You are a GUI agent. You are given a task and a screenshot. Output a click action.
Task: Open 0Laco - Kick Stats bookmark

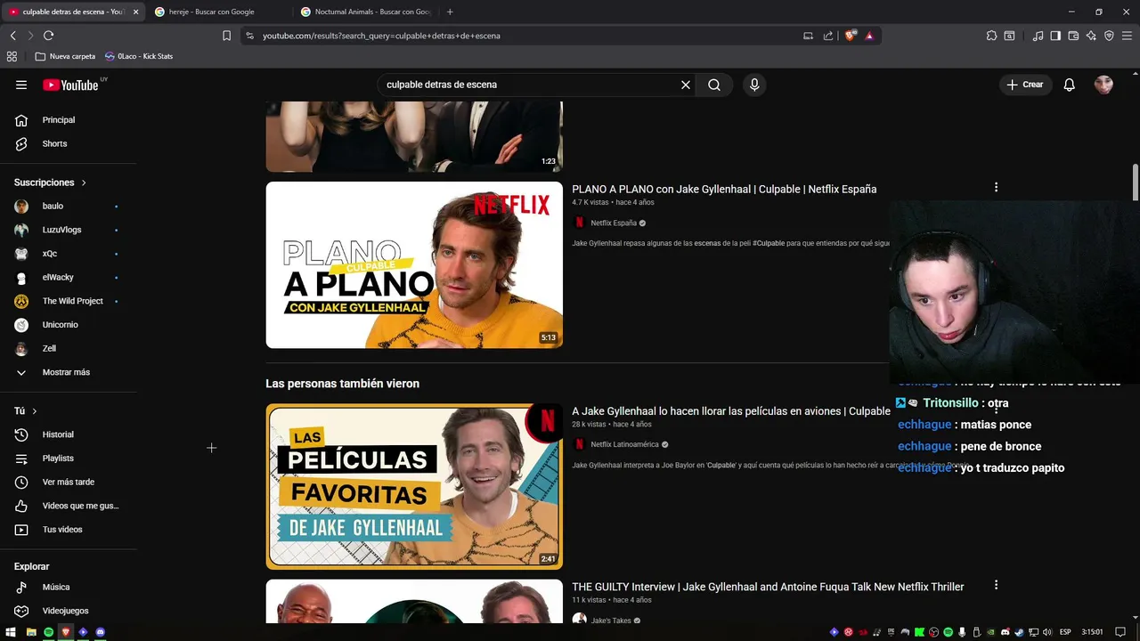pyautogui.click(x=139, y=56)
